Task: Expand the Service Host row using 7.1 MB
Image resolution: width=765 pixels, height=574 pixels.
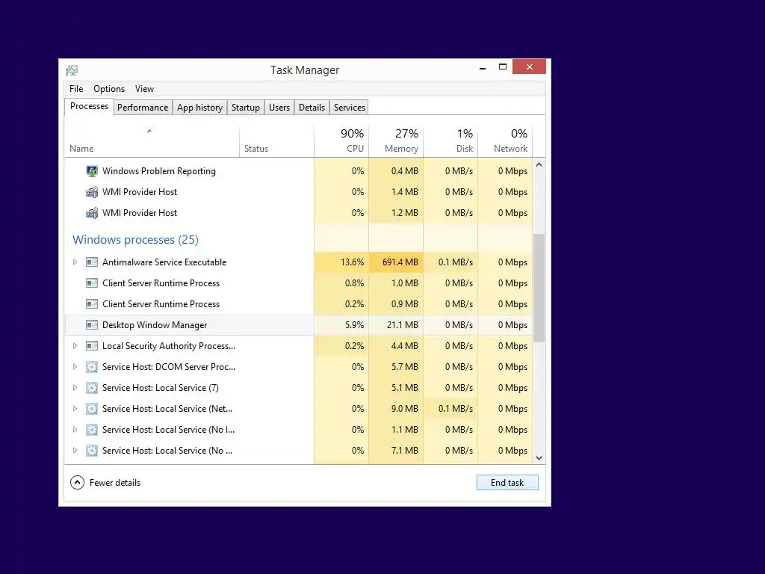Action: click(x=75, y=451)
